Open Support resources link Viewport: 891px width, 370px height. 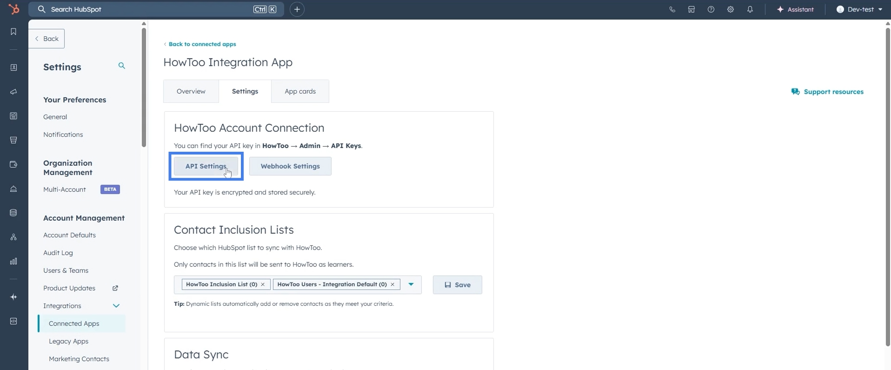tap(827, 92)
